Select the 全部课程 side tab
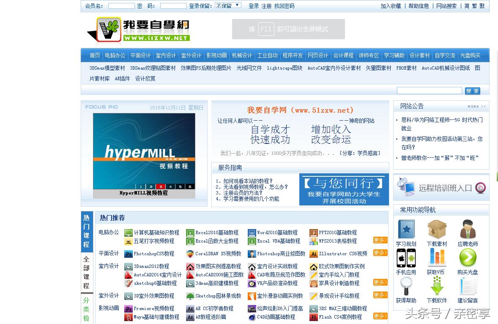Image resolution: width=498 pixels, height=324 pixels. point(87,273)
